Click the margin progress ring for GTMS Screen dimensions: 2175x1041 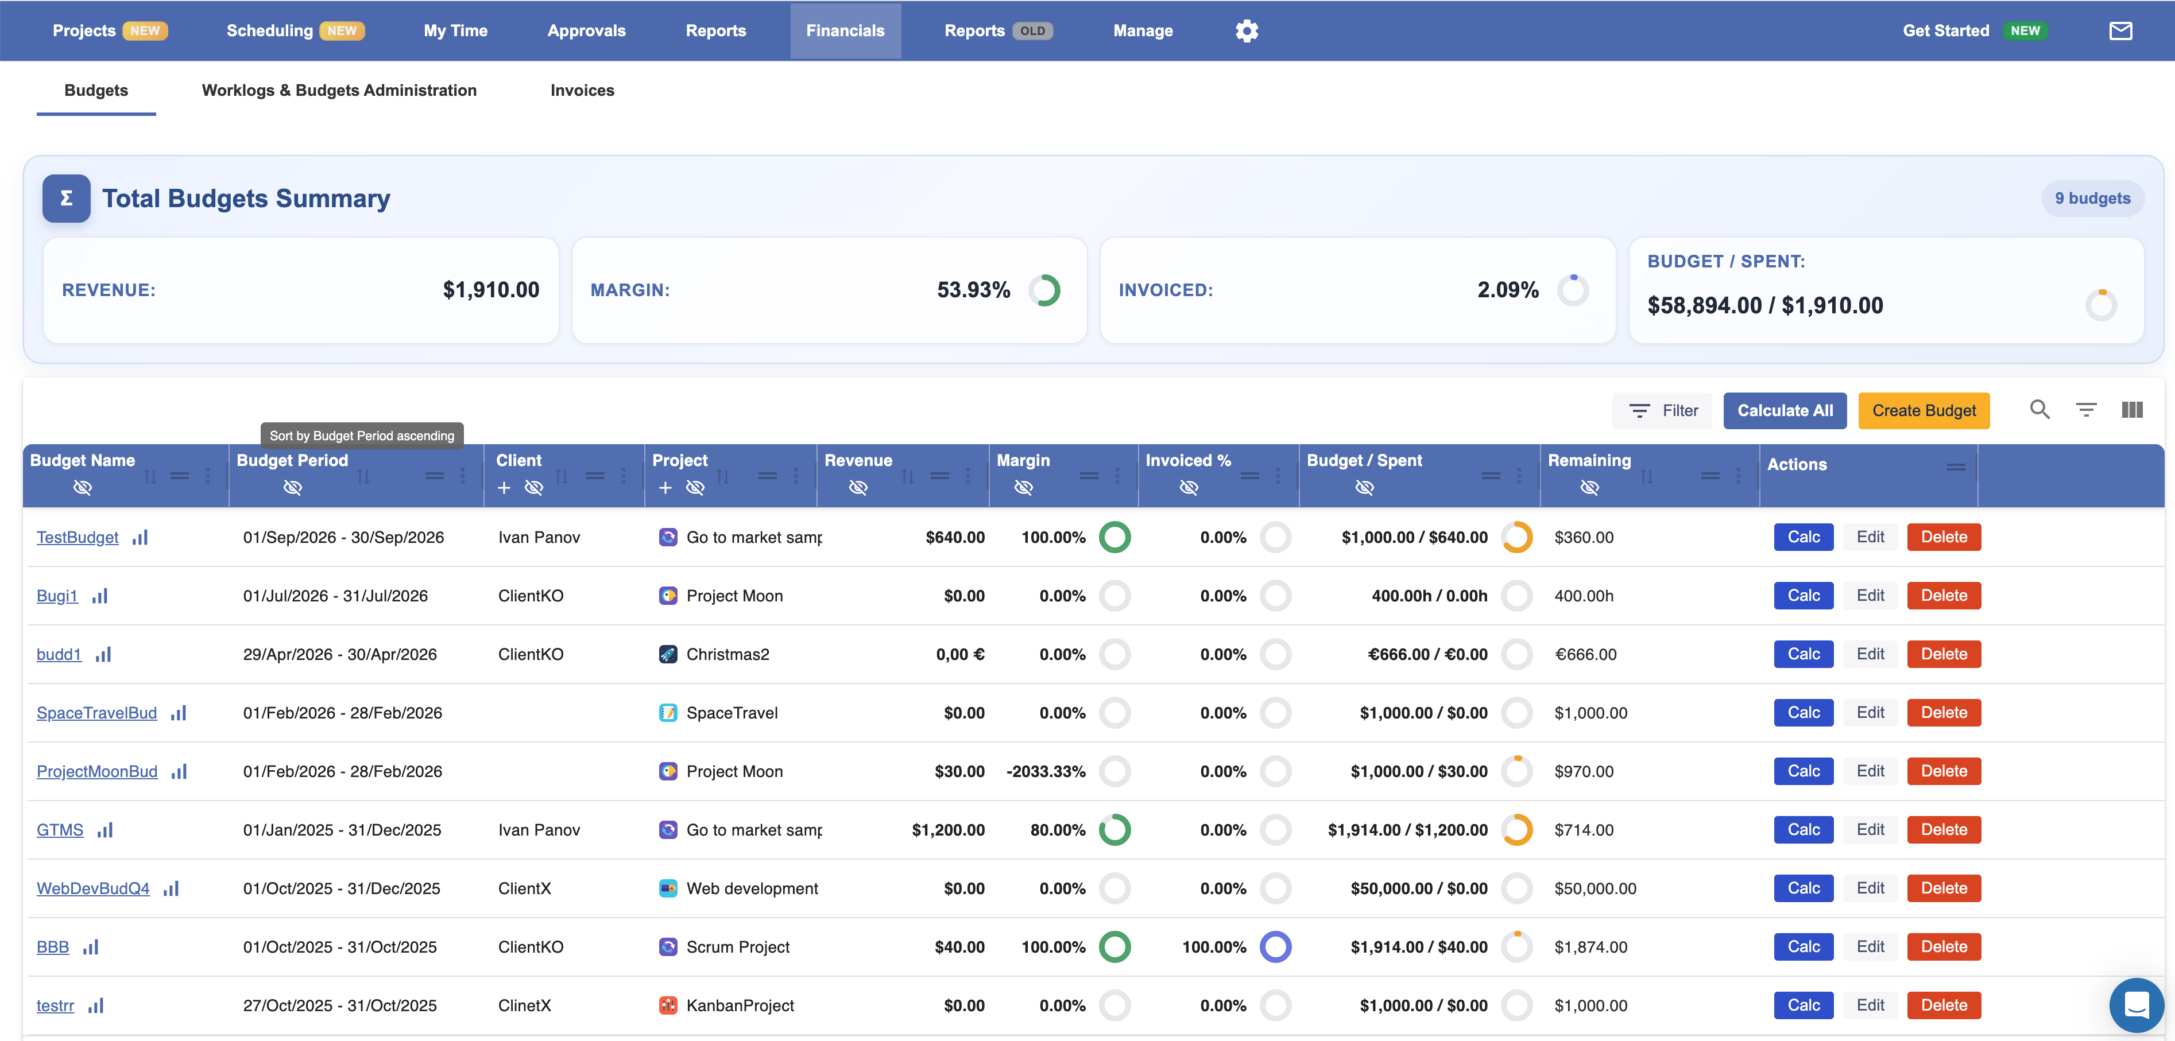[1114, 830]
